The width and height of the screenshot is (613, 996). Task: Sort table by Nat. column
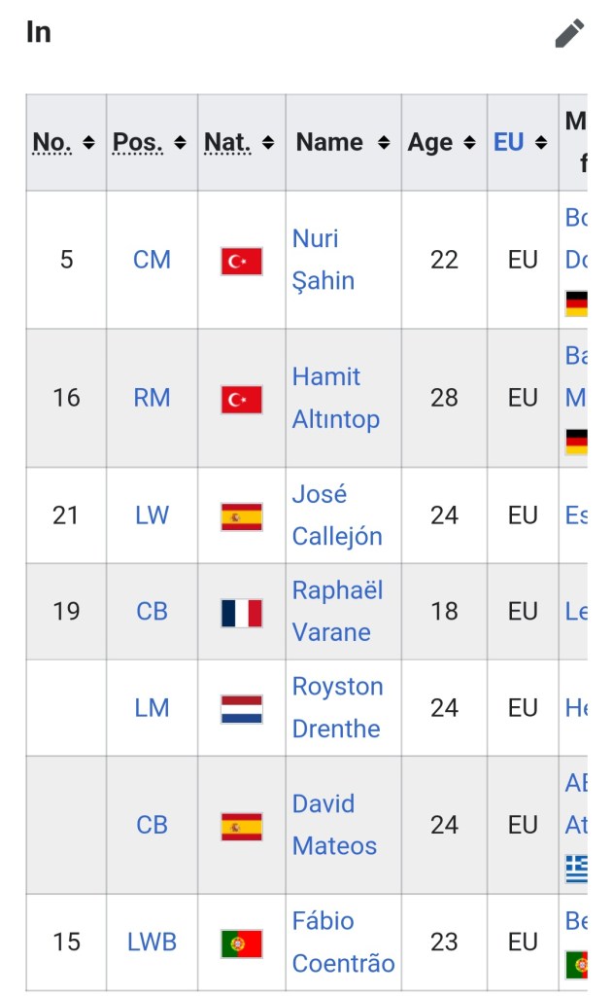(x=267, y=143)
